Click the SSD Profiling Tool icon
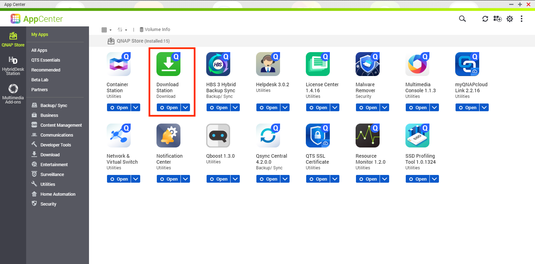535x264 pixels. [x=417, y=136]
